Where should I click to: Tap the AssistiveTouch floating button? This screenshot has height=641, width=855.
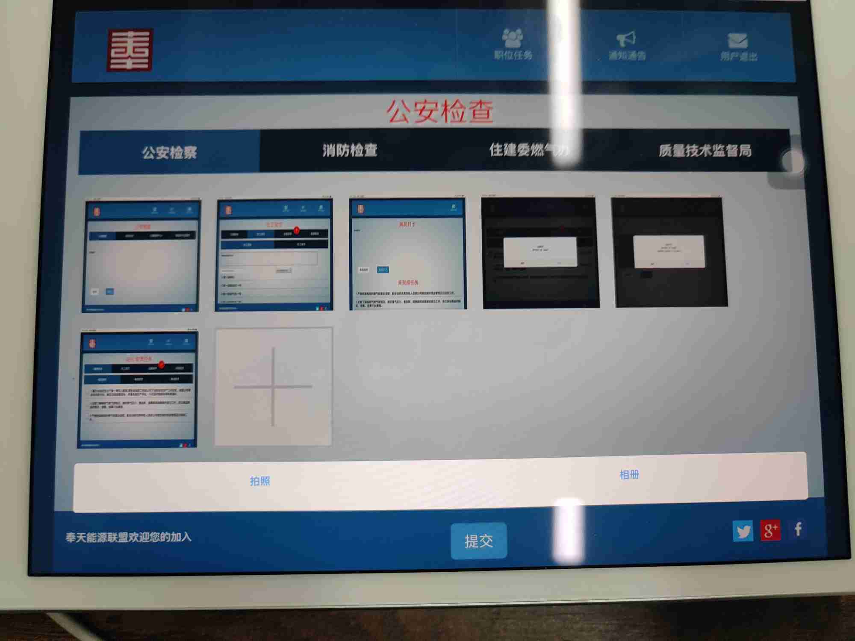(x=792, y=162)
